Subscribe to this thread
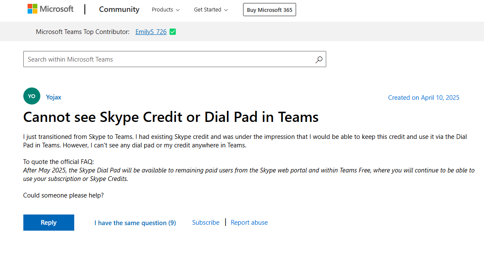484x254 pixels. click(206, 223)
